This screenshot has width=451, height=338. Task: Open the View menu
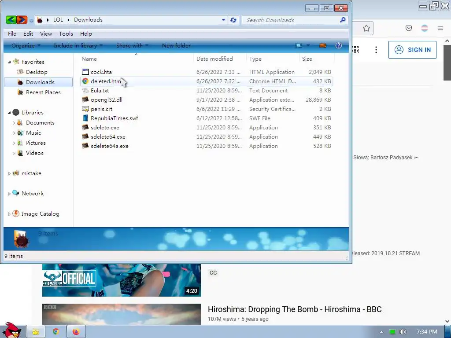[x=46, y=33]
